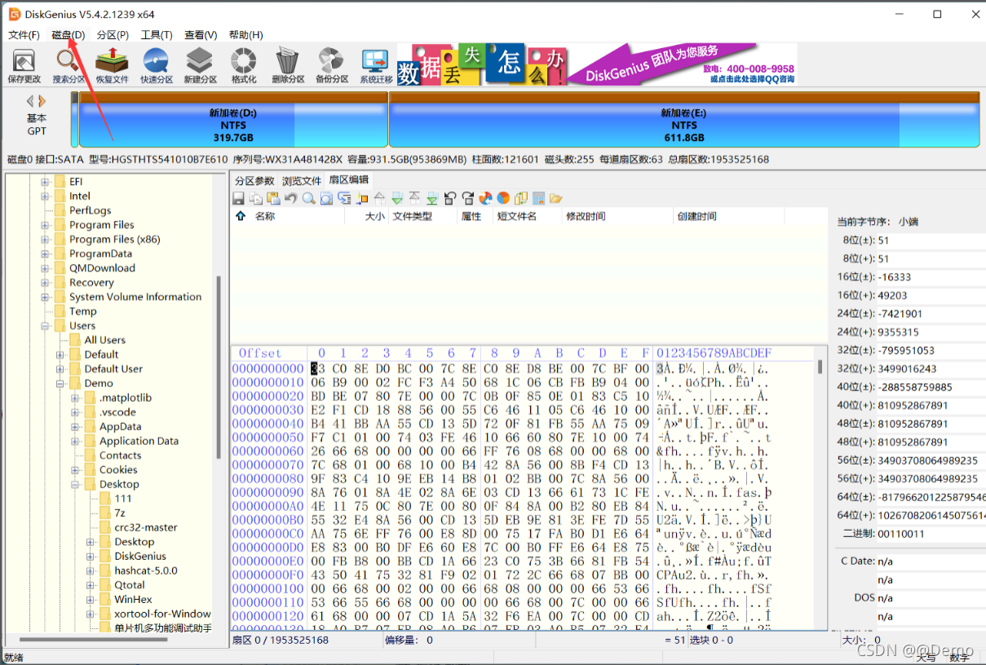
Task: Click the 新建分区 (New partition) icon
Action: coord(200,65)
